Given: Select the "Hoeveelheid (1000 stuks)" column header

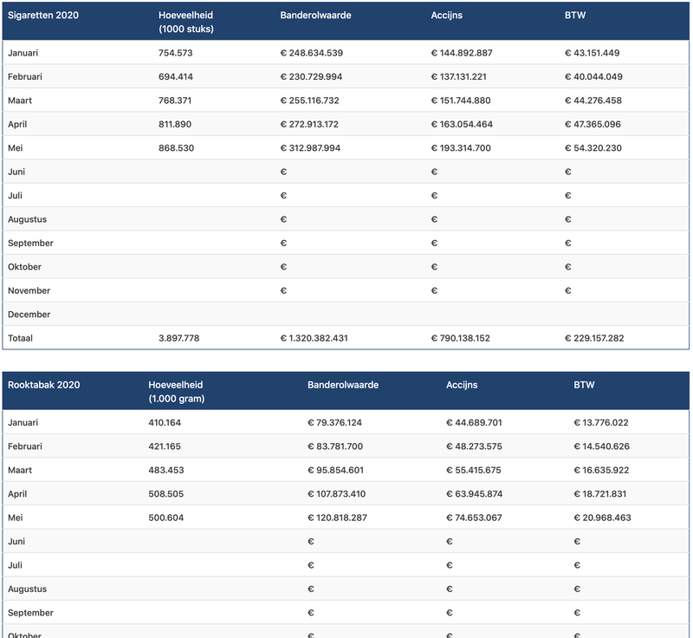Looking at the screenshot, I should tap(186, 23).
